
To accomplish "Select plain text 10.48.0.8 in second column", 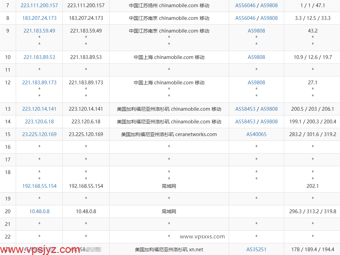I will [86, 211].
